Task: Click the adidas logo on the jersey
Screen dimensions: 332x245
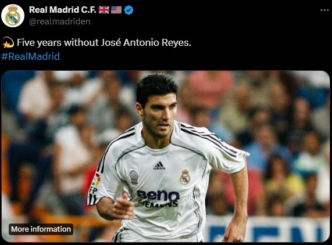Action: tap(159, 165)
